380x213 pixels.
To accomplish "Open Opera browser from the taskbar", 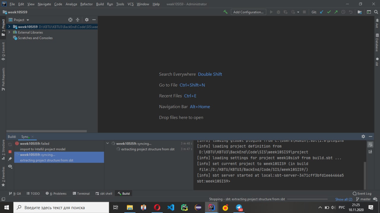I will click(157, 207).
